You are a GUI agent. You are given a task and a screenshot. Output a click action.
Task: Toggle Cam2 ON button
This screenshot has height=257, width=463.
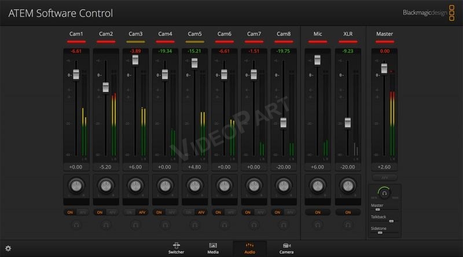pyautogui.click(x=100, y=212)
